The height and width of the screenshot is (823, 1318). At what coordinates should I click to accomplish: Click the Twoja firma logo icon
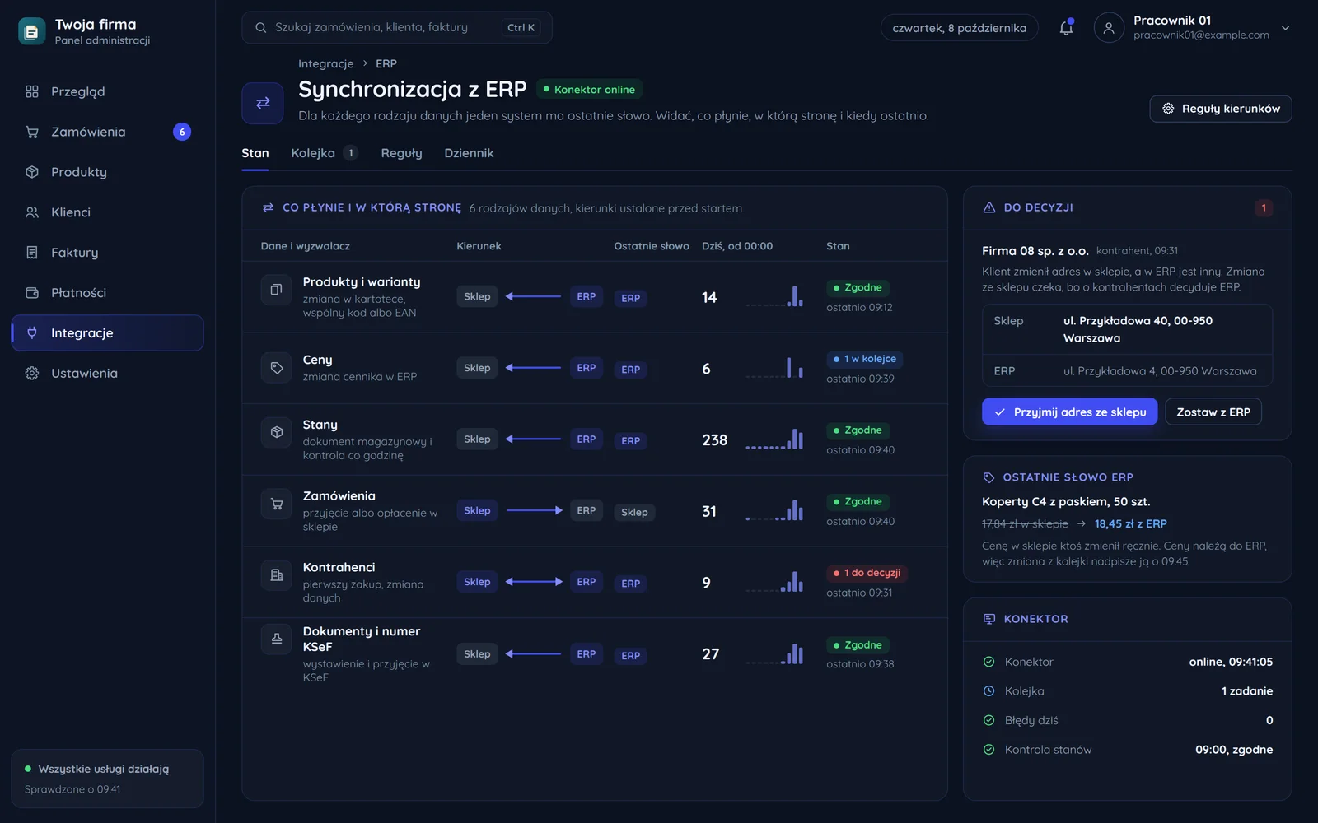pyautogui.click(x=31, y=31)
